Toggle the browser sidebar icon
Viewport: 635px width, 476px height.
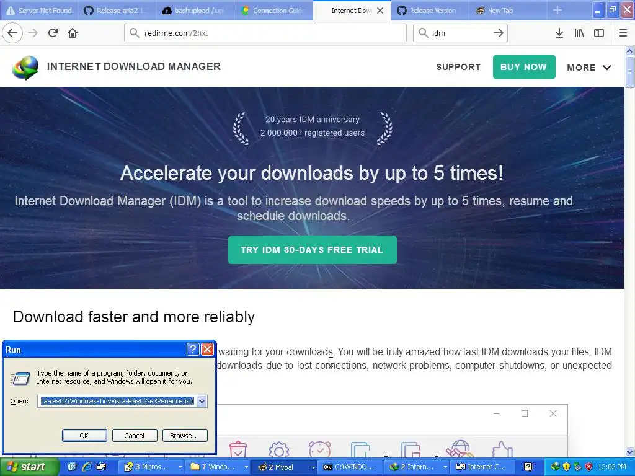tap(599, 33)
